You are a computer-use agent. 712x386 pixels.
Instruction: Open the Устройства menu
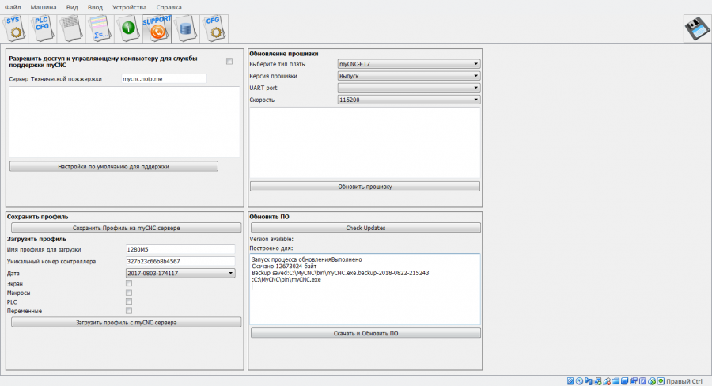[x=129, y=7]
